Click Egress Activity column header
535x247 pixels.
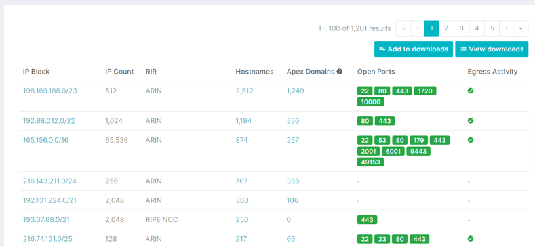pyautogui.click(x=492, y=72)
